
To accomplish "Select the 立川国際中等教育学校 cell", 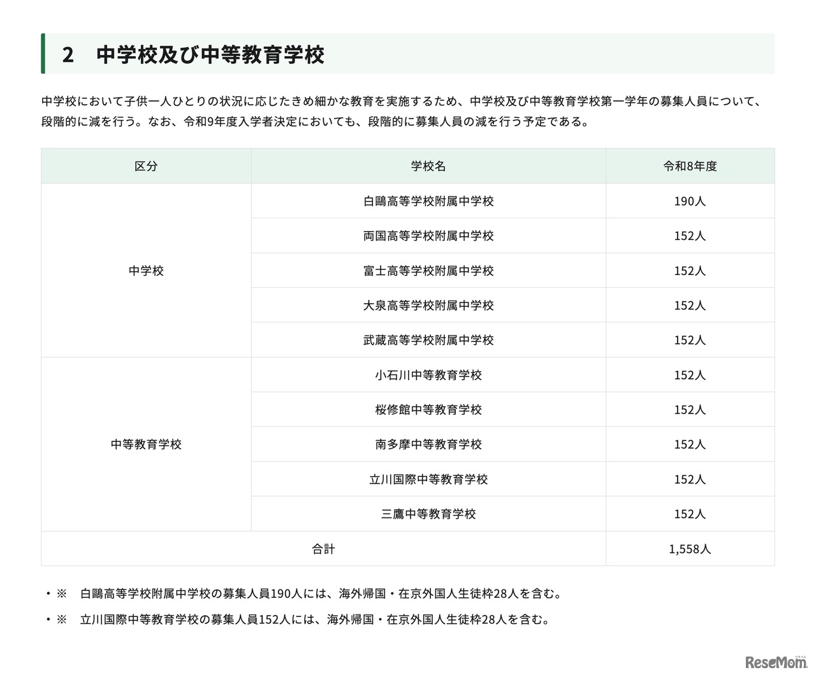I will point(428,479).
